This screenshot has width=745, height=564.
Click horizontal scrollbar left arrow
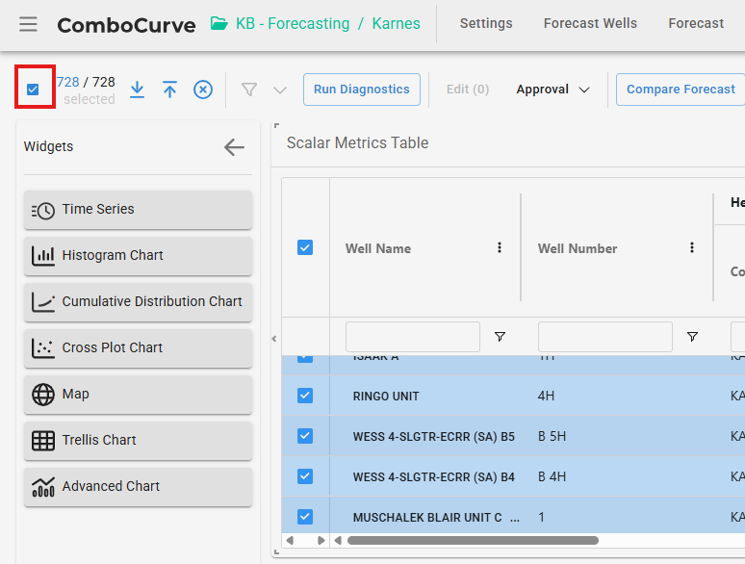click(338, 540)
